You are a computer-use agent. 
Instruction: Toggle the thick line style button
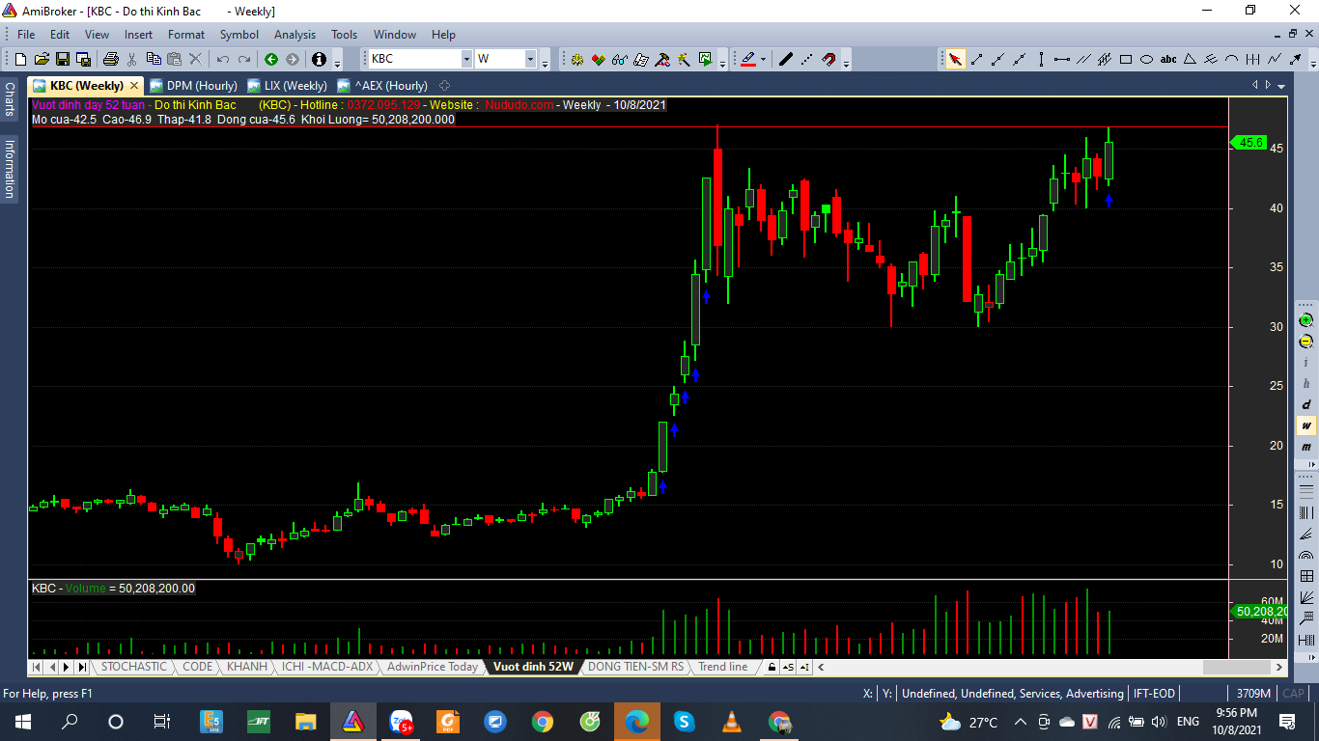pos(785,59)
